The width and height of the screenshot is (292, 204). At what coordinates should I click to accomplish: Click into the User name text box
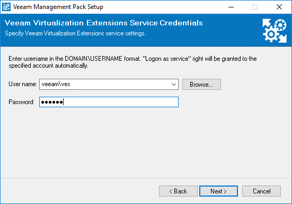[104, 85]
